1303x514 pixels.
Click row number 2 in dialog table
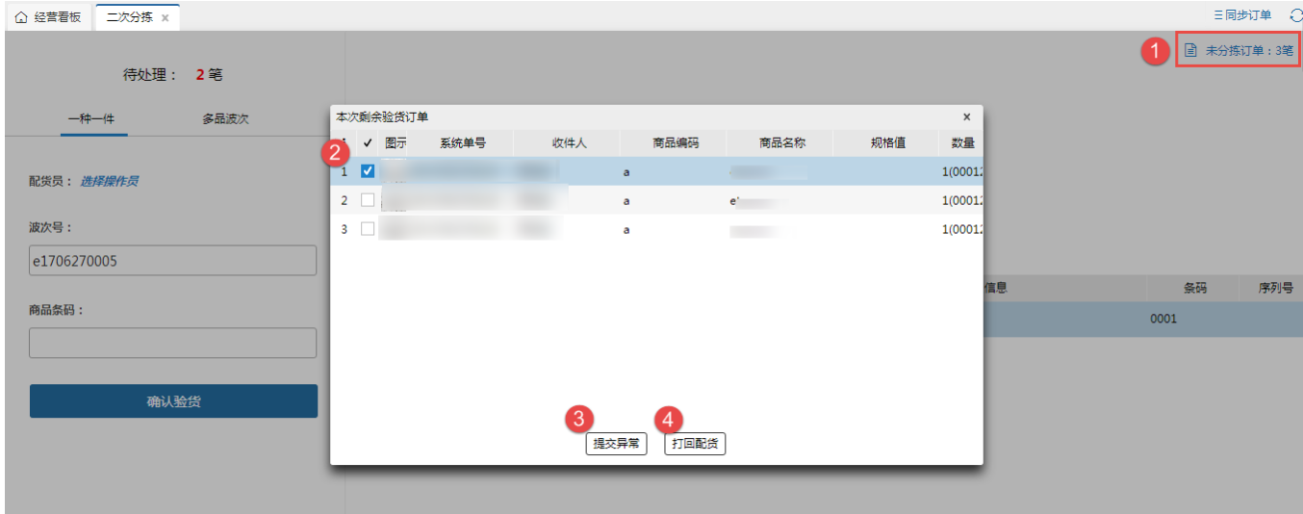pyautogui.click(x=345, y=200)
